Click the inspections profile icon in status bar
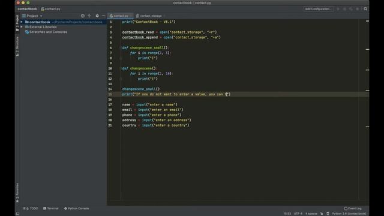384x216 pixels. point(328,214)
